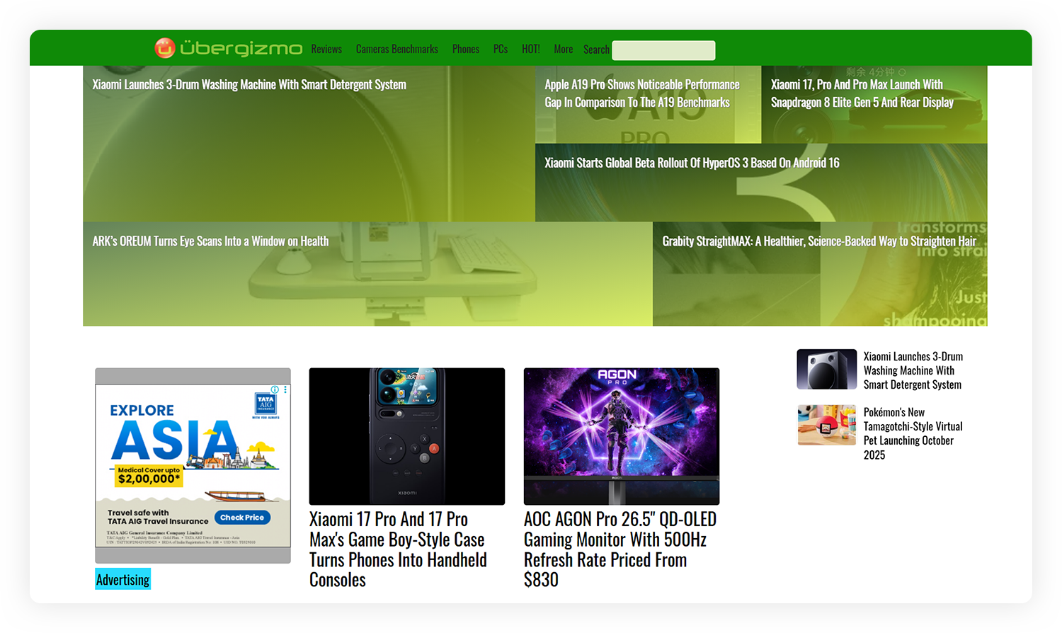Click the TATA AIG logo in the ad
Screen dimensions: 1062x633
coord(265,404)
